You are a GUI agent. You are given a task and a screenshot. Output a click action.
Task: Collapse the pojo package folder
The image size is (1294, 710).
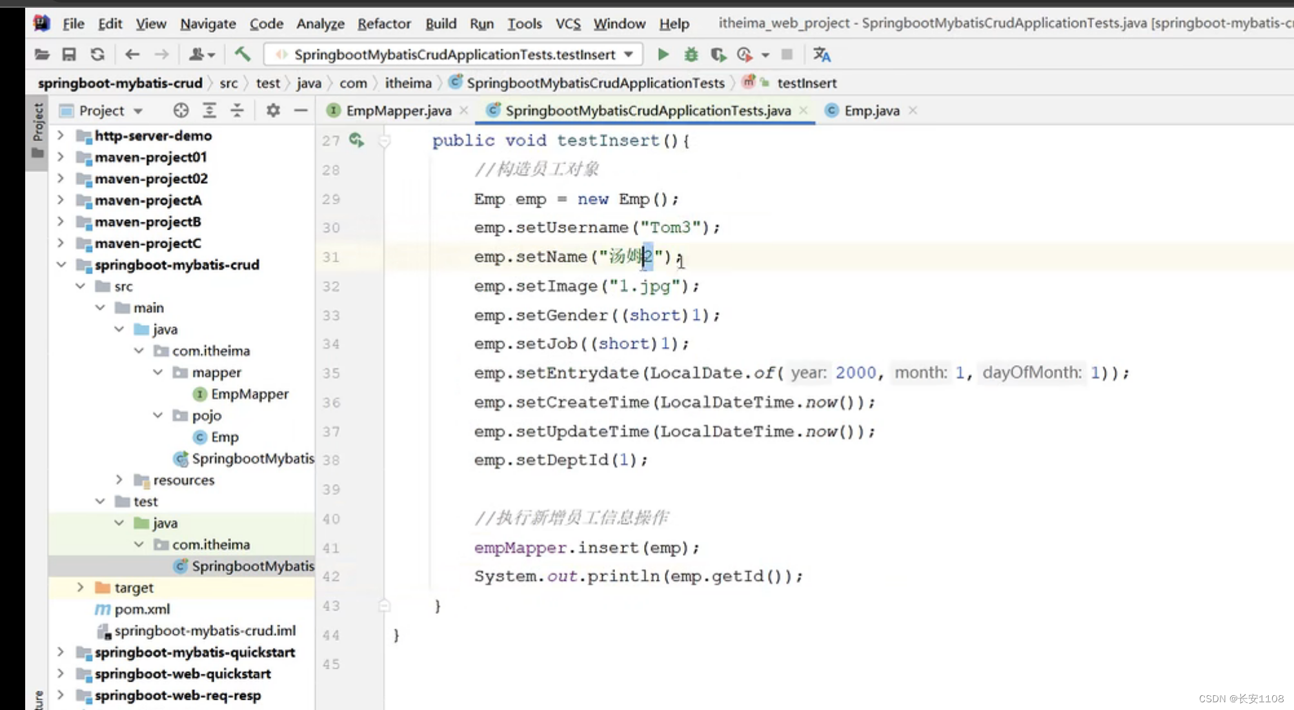158,415
